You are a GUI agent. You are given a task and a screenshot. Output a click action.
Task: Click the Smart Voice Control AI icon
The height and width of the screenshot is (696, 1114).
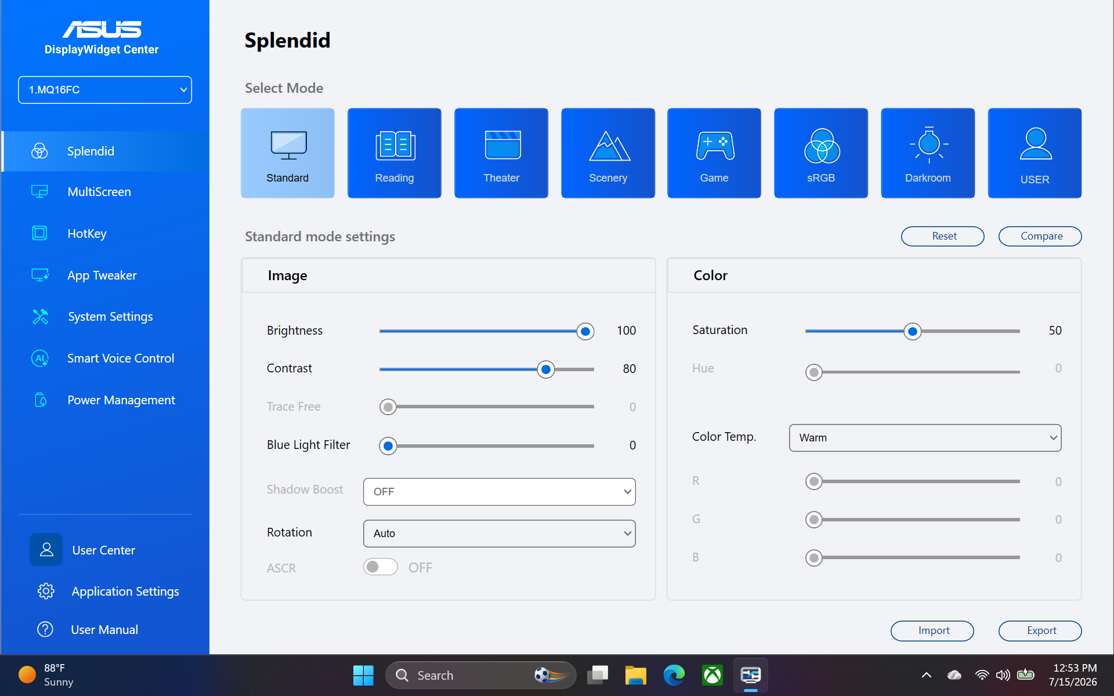(x=39, y=358)
